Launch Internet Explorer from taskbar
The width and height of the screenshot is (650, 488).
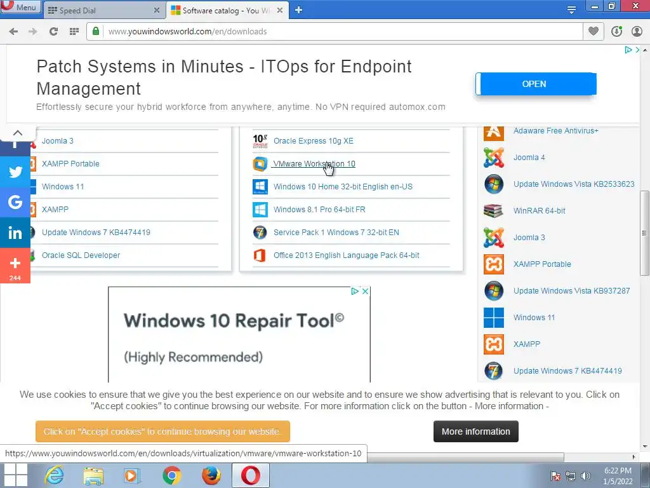pyautogui.click(x=55, y=475)
